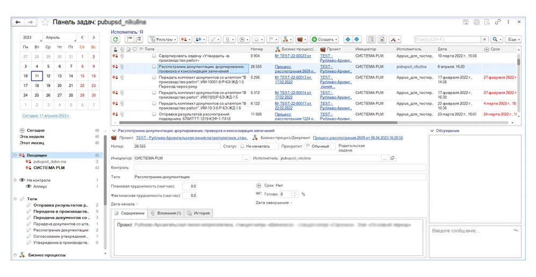The width and height of the screenshot is (536, 277).
Task: Open the report icon next to the tools button
Action: click(x=382, y=40)
